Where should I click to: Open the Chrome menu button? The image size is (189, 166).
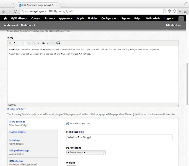[186, 11]
